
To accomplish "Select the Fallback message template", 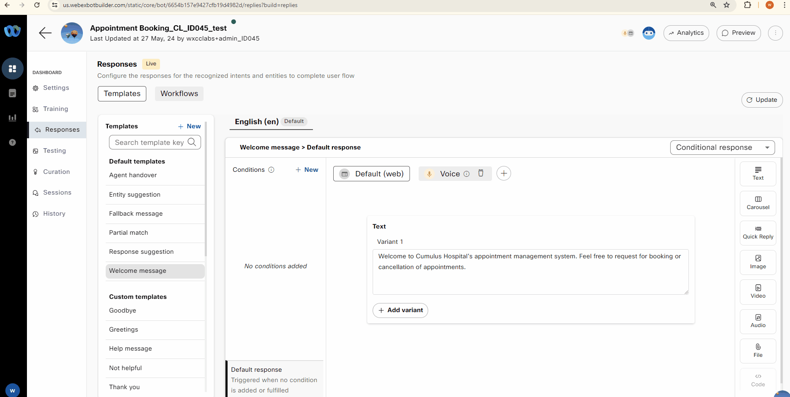I will [136, 214].
